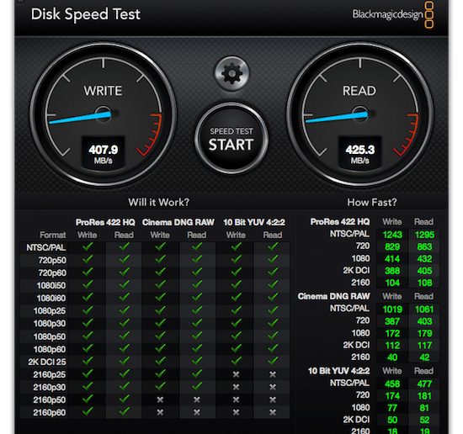Click ProRes 422 HQ heading in How Fast

[340, 222]
